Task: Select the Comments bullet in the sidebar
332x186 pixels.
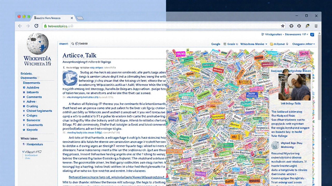Action: click(24, 97)
